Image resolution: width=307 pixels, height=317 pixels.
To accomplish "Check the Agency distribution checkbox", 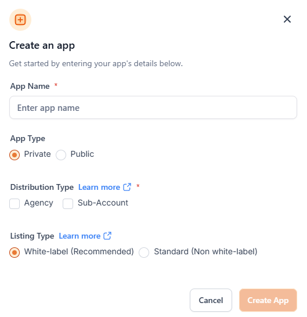I will 15,204.
